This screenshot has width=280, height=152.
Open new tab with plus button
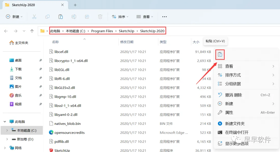point(75,5)
